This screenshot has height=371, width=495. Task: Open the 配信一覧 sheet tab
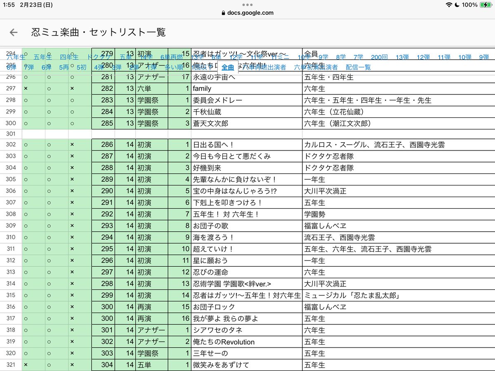click(358, 67)
